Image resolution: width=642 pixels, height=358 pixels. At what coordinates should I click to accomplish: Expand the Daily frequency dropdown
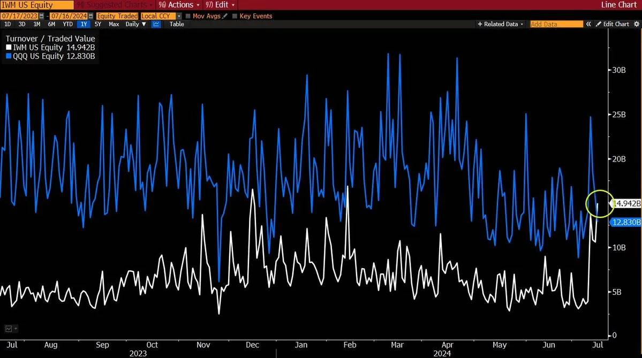coord(135,24)
